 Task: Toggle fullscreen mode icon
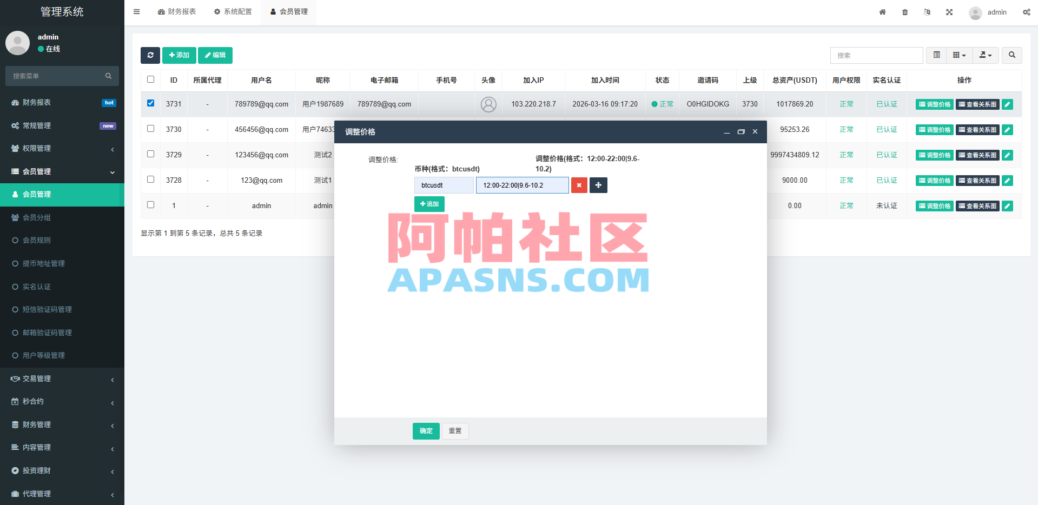[x=949, y=12]
